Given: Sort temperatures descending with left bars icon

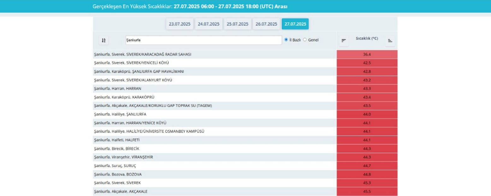Looking at the screenshot, I should coord(344,40).
